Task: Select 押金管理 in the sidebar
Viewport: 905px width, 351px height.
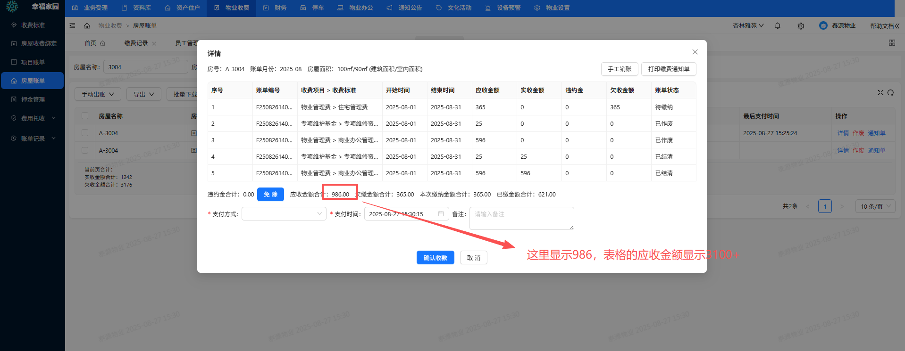Action: [x=33, y=99]
